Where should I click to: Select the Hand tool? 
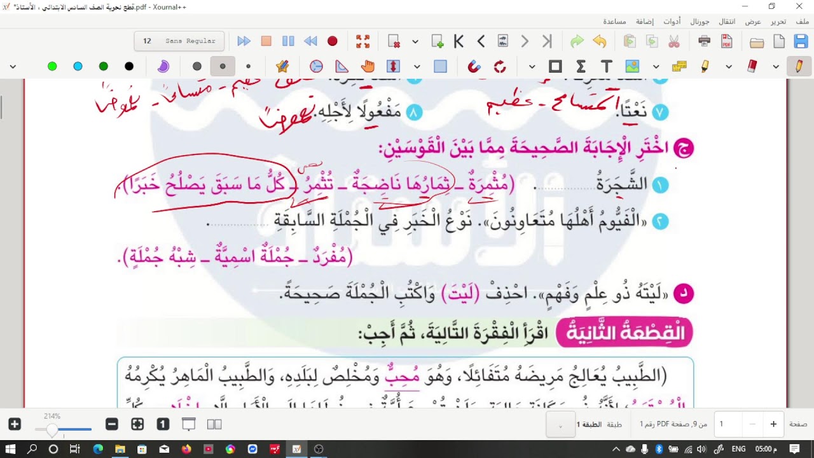(x=368, y=66)
